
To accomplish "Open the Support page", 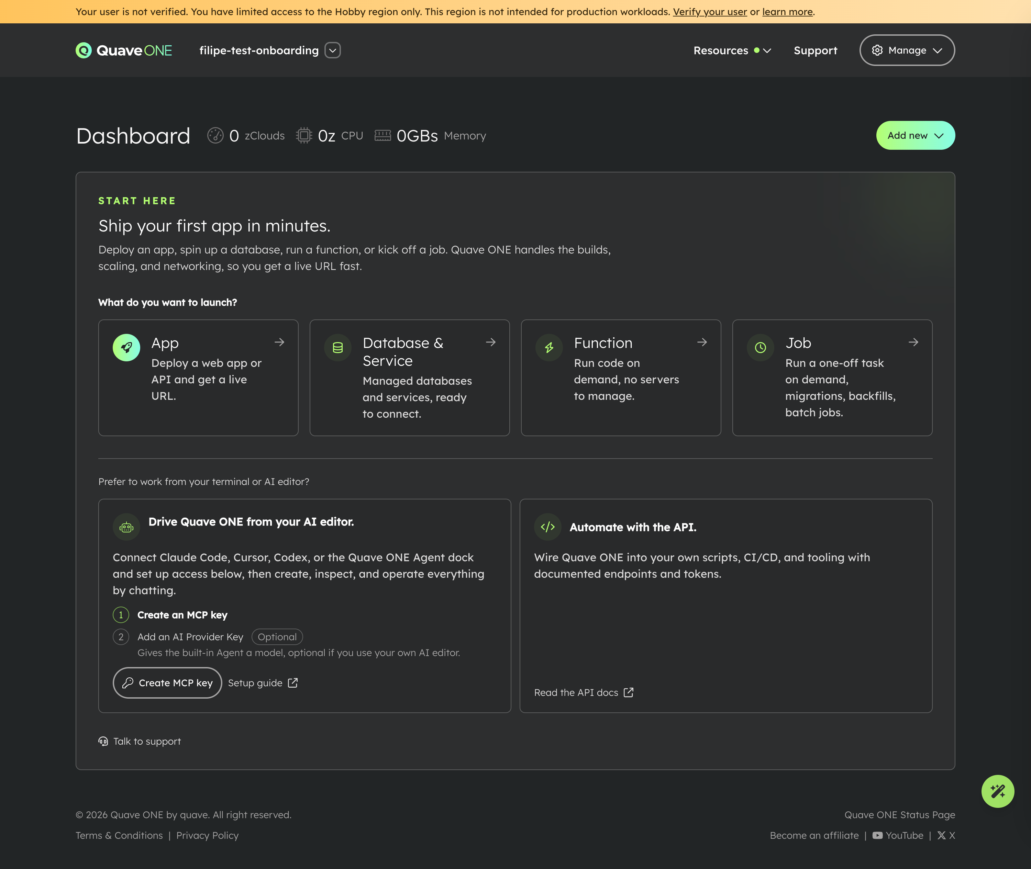I will (815, 50).
